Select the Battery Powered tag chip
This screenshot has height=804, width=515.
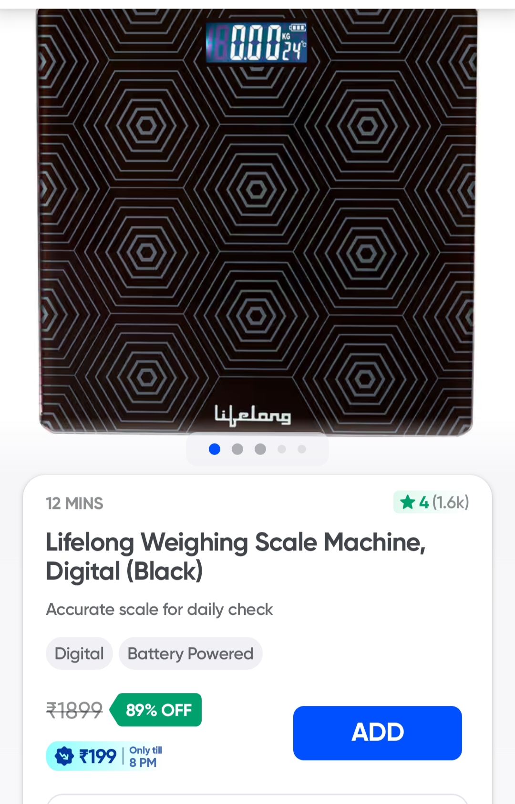click(x=190, y=653)
